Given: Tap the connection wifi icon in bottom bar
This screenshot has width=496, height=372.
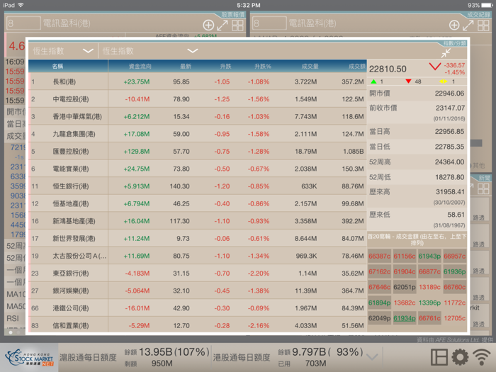Looking at the screenshot, I should pos(482,357).
